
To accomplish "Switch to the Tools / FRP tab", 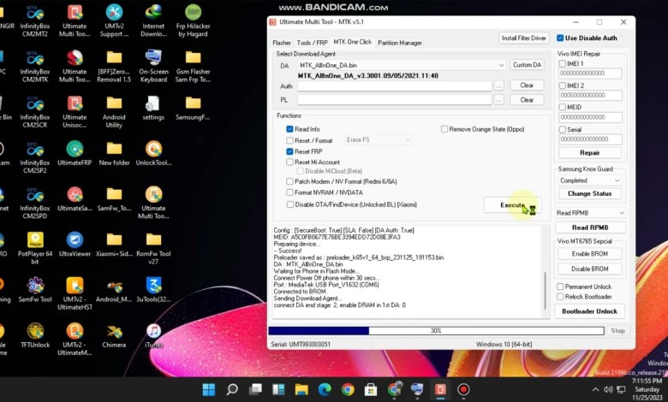I will point(312,42).
